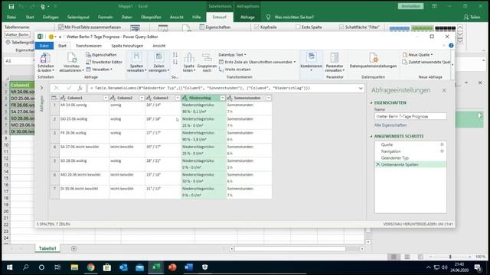Sort ascending with the upper sort icon
Screen dimensions: 490x275
(175, 55)
